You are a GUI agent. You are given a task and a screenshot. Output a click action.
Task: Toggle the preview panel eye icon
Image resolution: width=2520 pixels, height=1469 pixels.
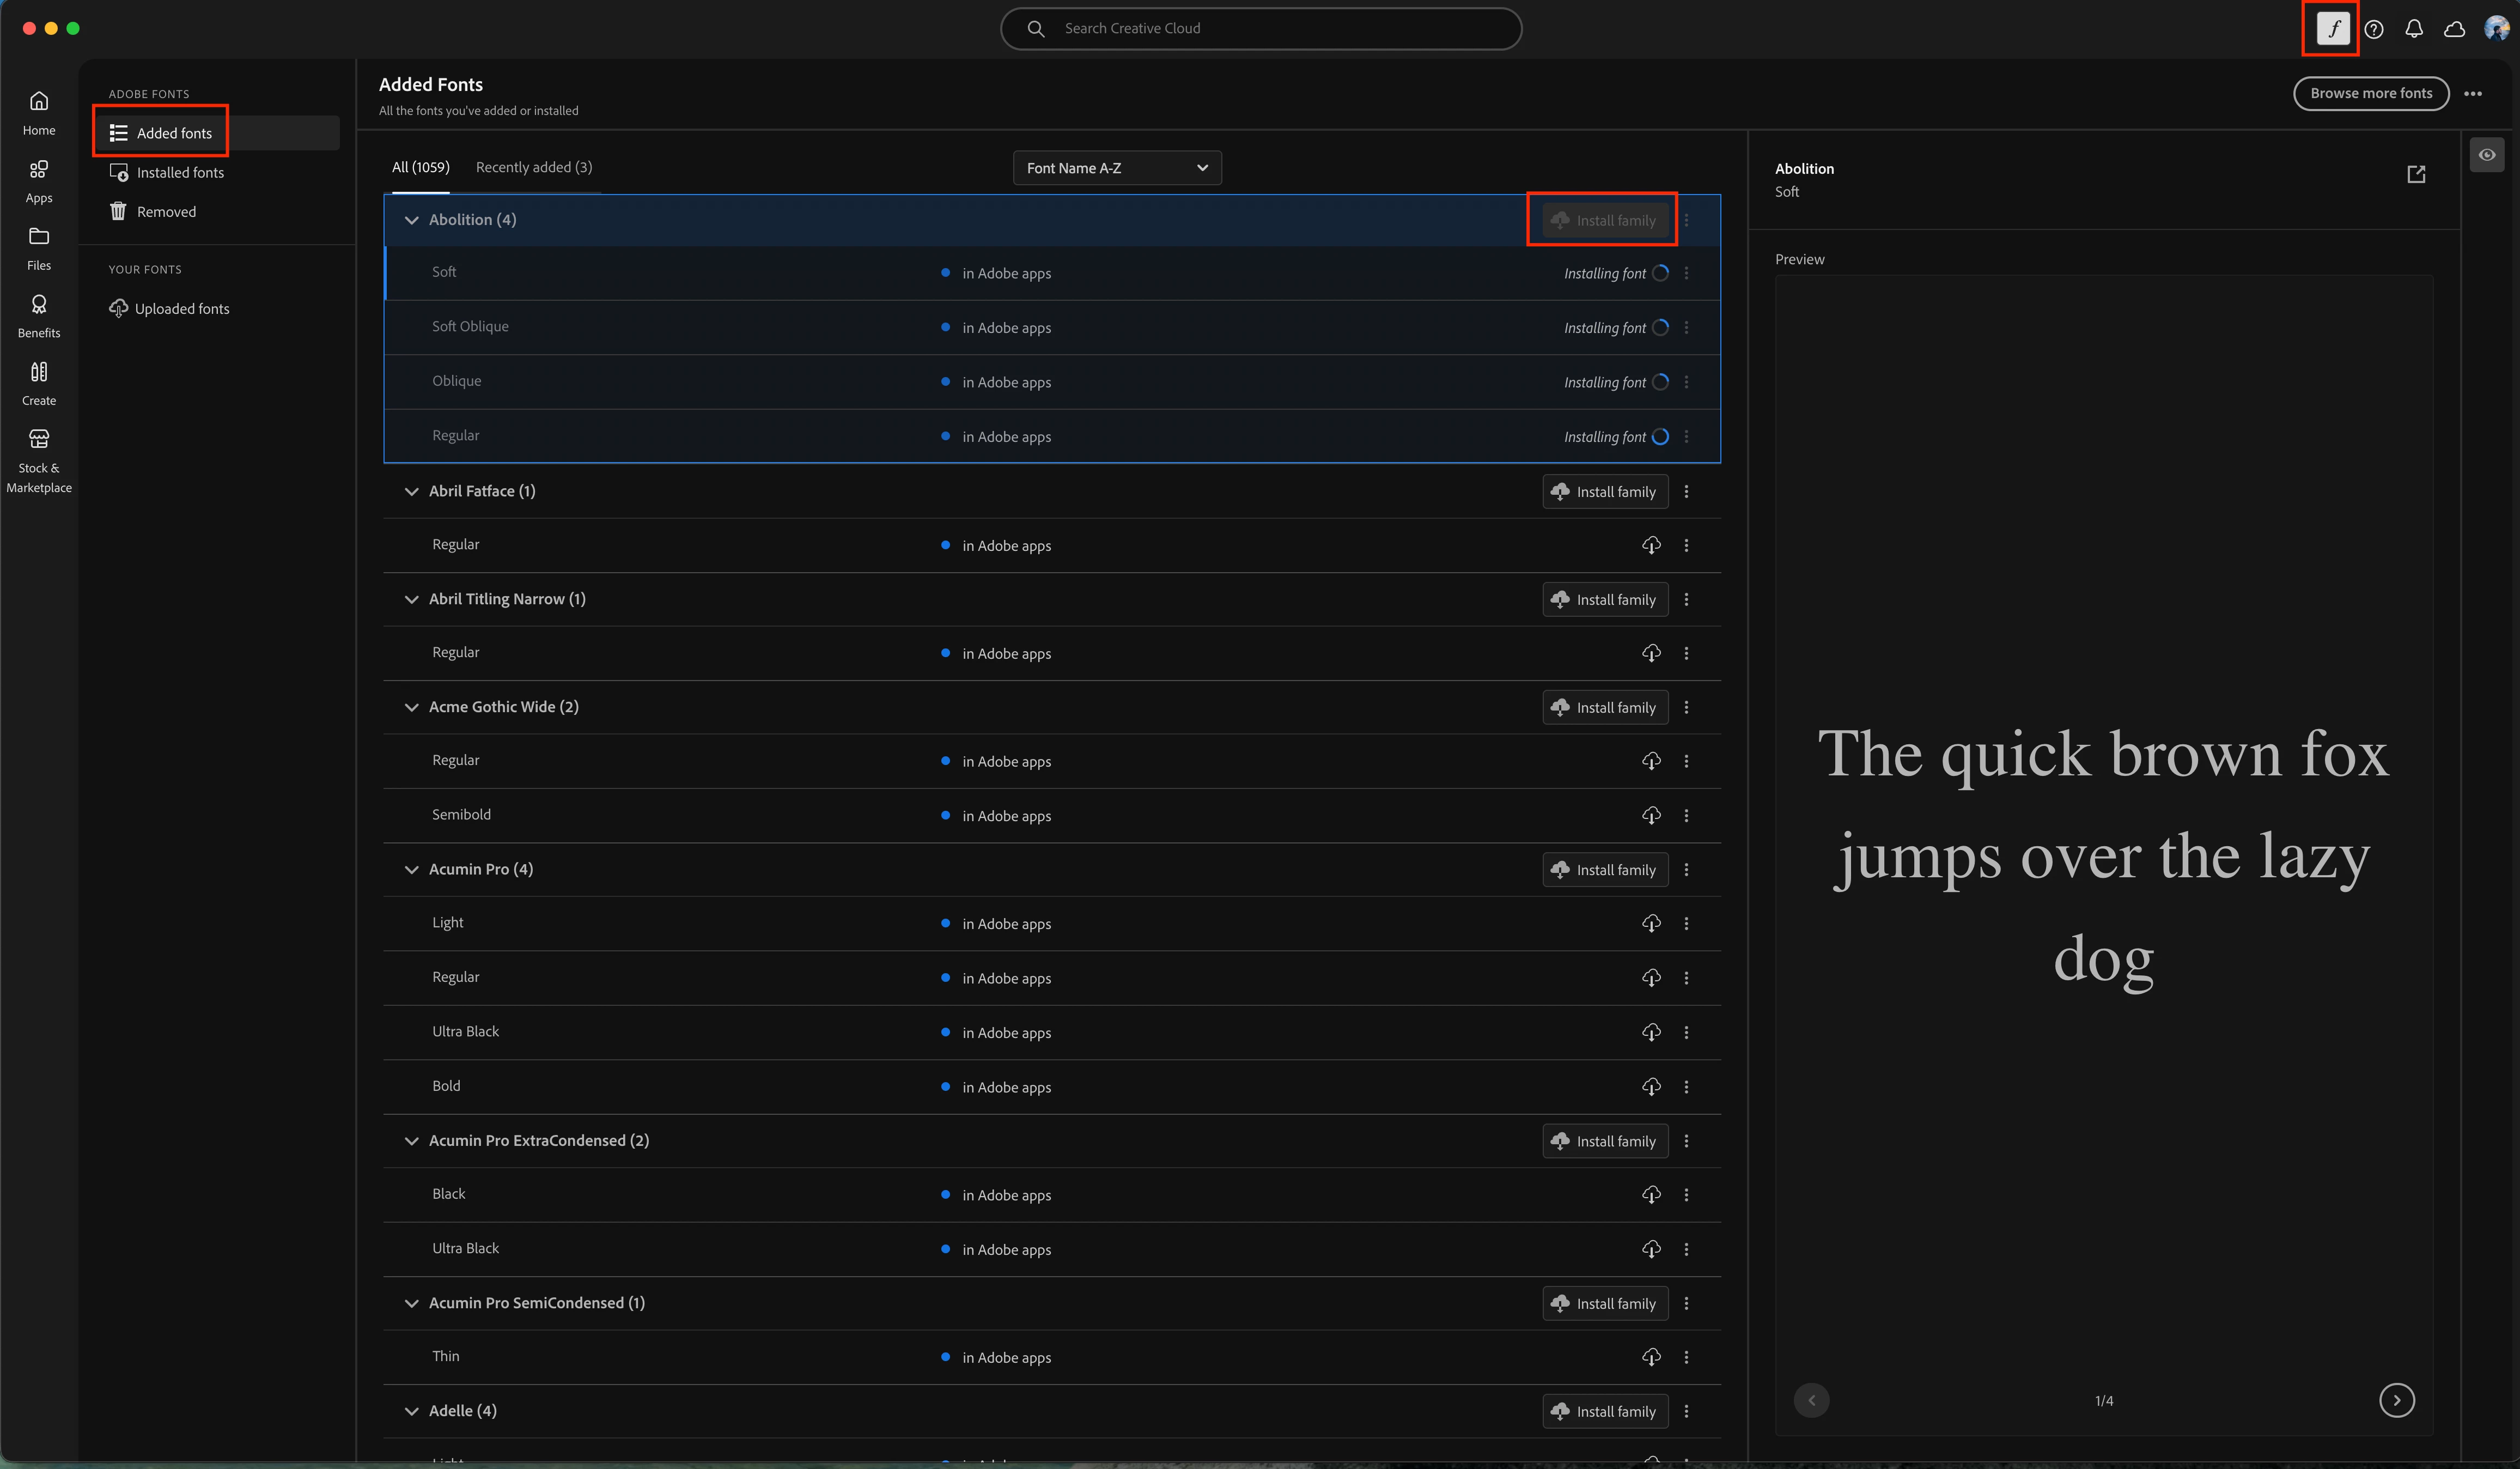click(2487, 155)
